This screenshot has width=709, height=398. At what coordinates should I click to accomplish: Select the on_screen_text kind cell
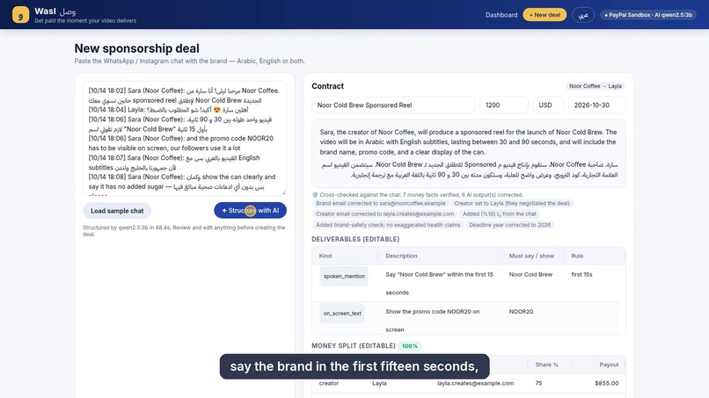(x=342, y=313)
